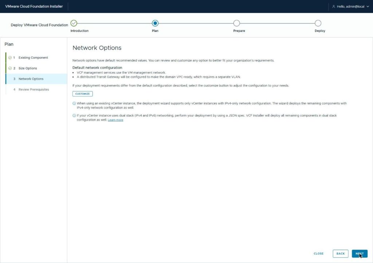The height and width of the screenshot is (263, 373).
Task: Open the Hello, admin@local user dropdown
Action: (x=351, y=7)
